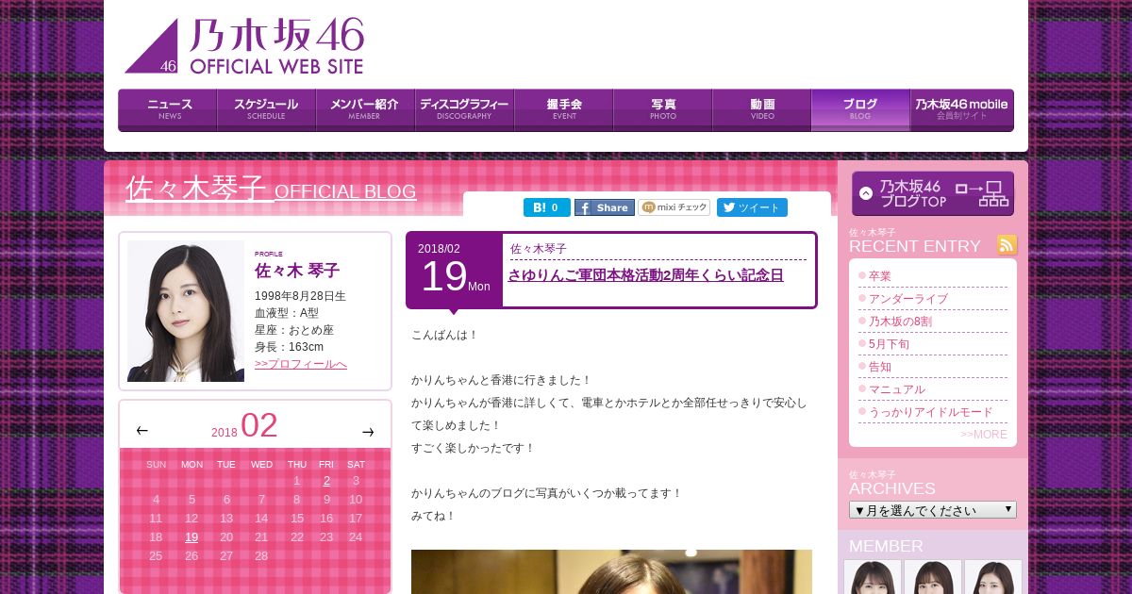This screenshot has width=1132, height=594.
Task: Open the recent entry 告知
Action: click(x=880, y=367)
